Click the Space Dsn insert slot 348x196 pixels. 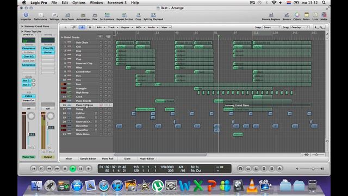[x=29, y=60]
